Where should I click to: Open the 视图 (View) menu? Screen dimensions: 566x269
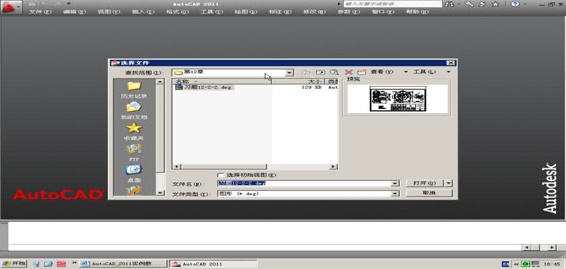click(108, 11)
